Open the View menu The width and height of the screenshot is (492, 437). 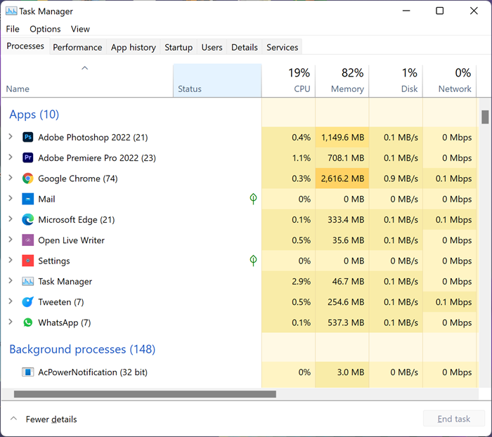pos(80,29)
